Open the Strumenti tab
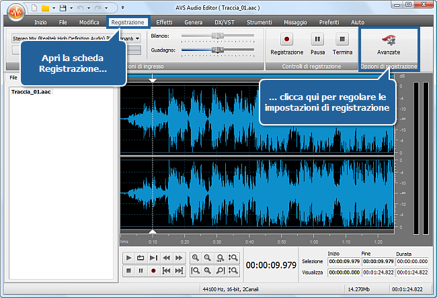Image resolution: width=437 pixels, height=298 pixels. tap(259, 22)
